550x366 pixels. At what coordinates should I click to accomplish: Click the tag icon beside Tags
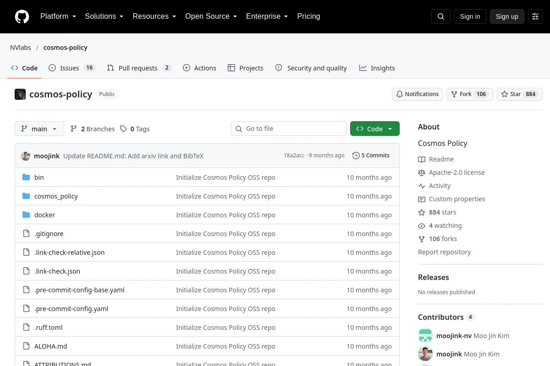click(123, 129)
